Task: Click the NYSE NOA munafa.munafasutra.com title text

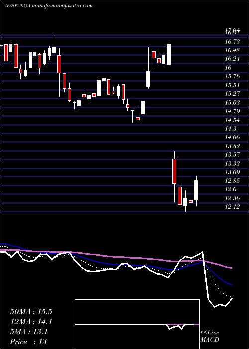Action: [48, 6]
